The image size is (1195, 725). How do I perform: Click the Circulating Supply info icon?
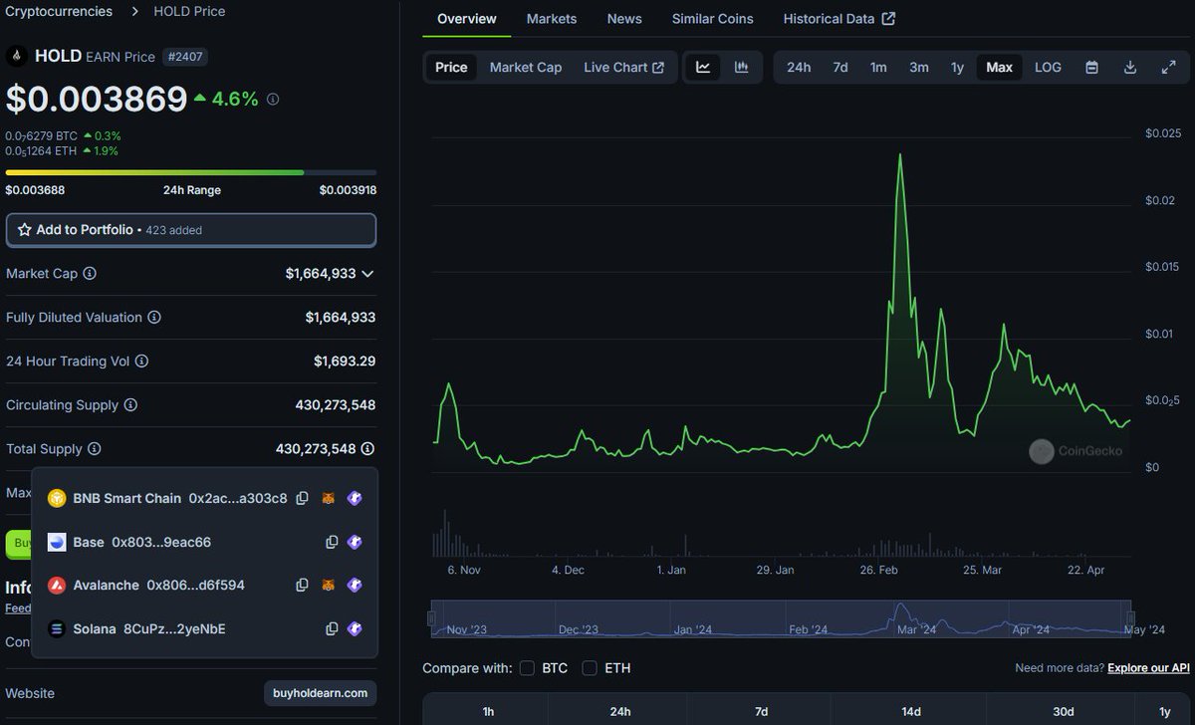[130, 405]
